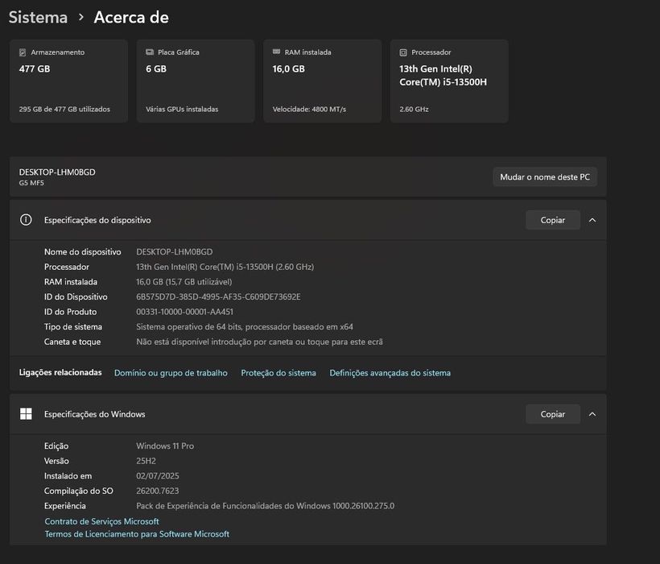660x564 pixels.
Task: Select the OS build 26200.7623
Action: tap(158, 491)
